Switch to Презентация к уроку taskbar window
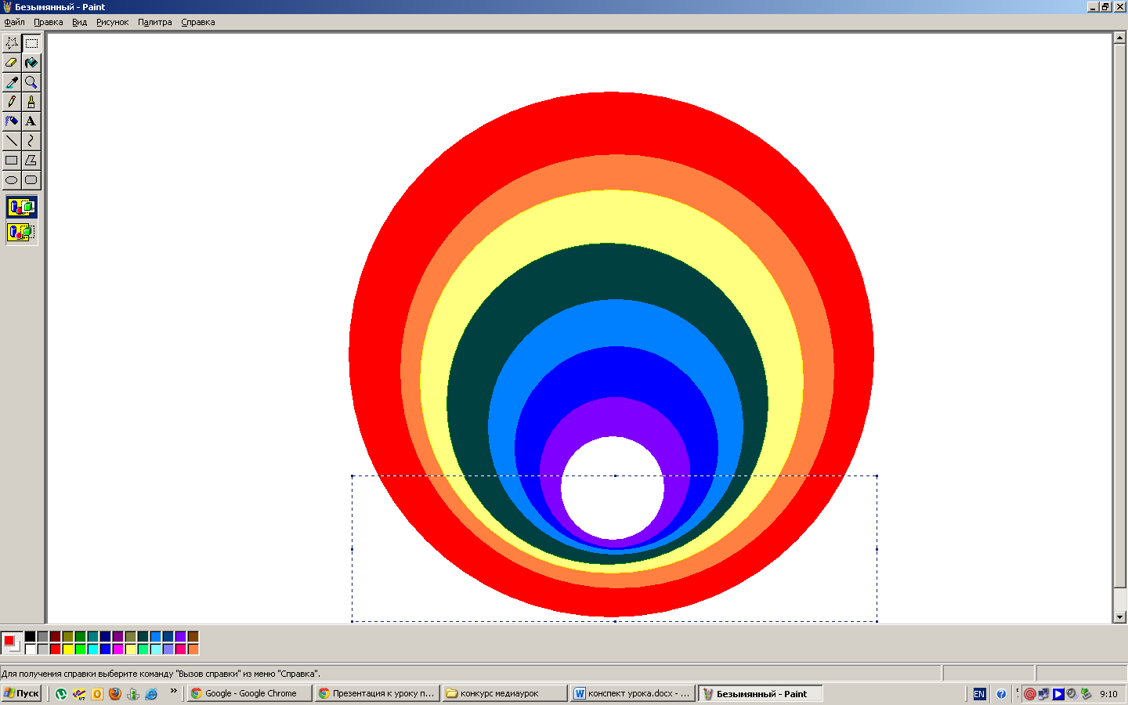The image size is (1128, 705). click(377, 693)
